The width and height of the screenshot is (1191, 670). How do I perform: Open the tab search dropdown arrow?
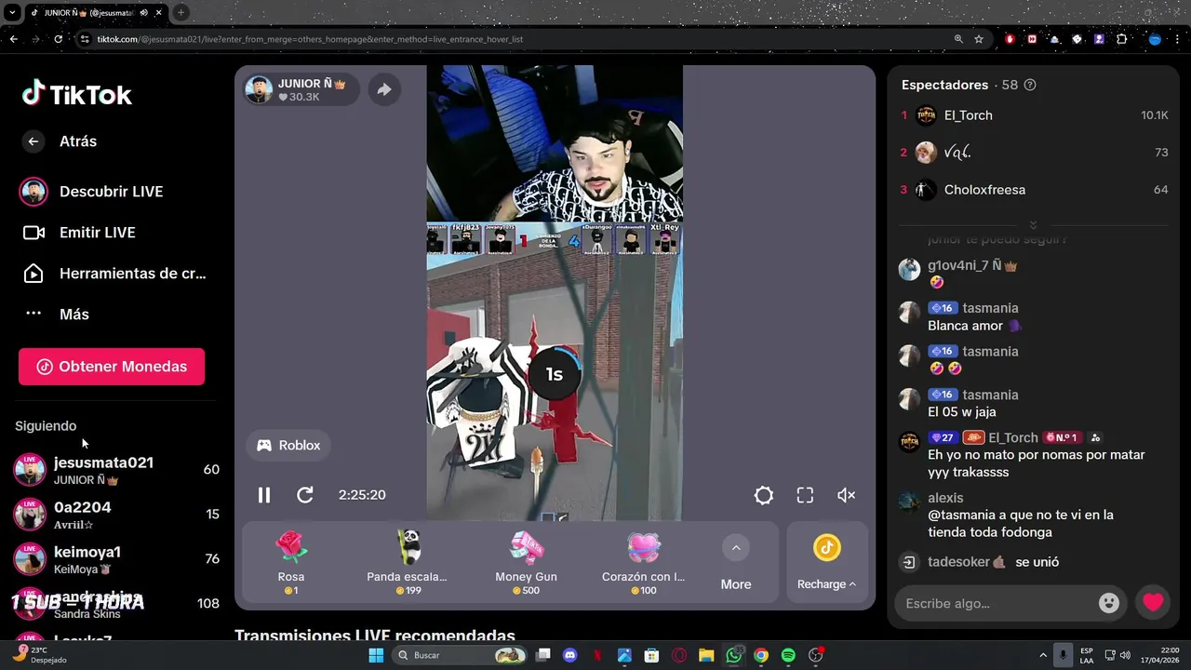tap(12, 12)
